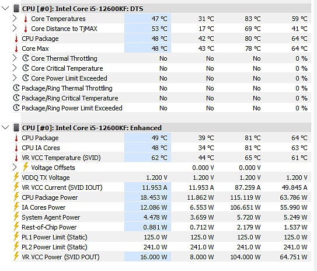Select the 'Core Max' sensor label

click(35, 48)
